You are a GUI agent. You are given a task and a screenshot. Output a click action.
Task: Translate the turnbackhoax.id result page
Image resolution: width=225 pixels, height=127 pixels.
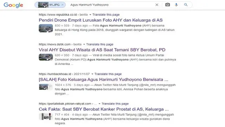click(x=108, y=74)
